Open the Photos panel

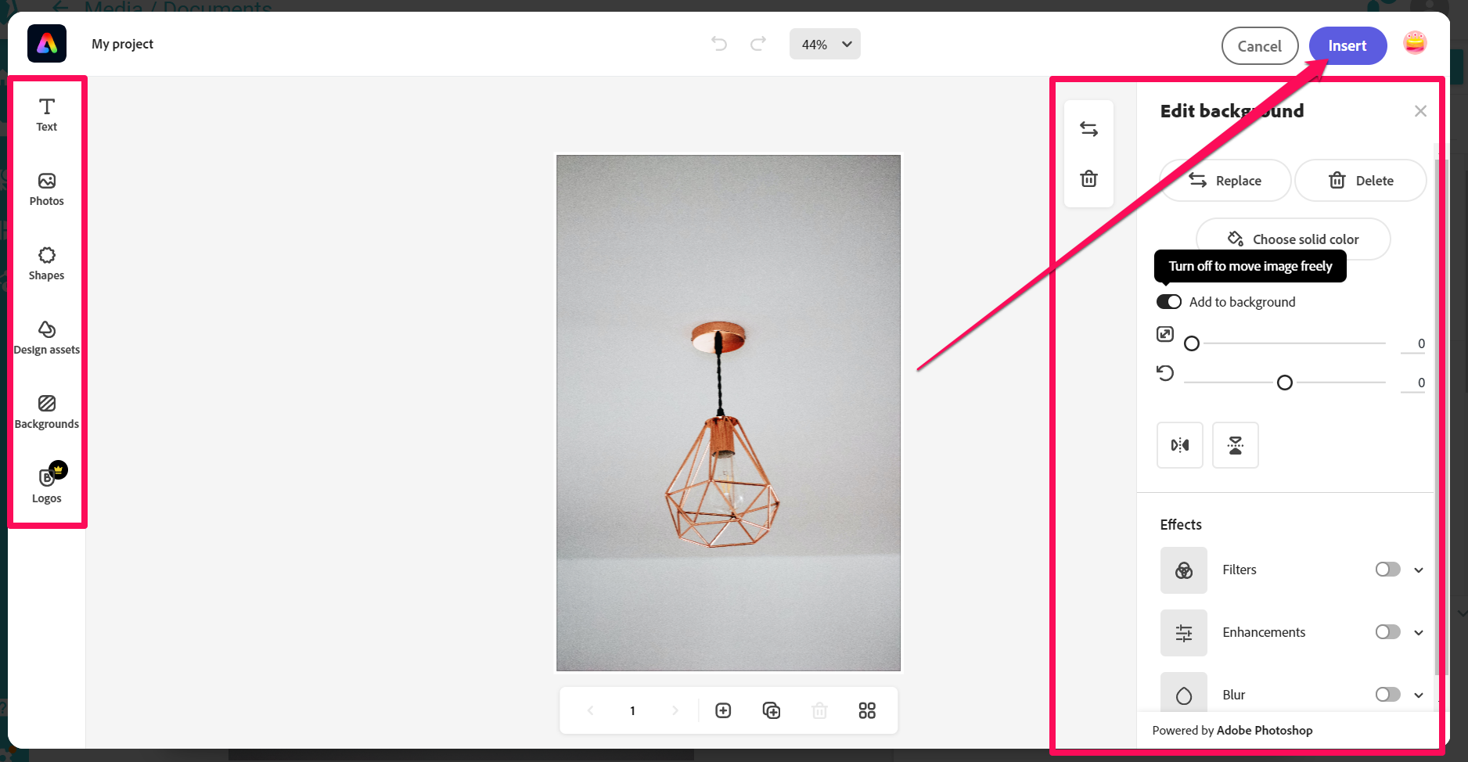[x=46, y=189]
